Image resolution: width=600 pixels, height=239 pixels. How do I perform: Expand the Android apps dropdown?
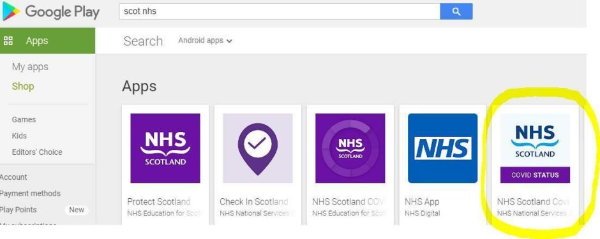click(x=205, y=40)
